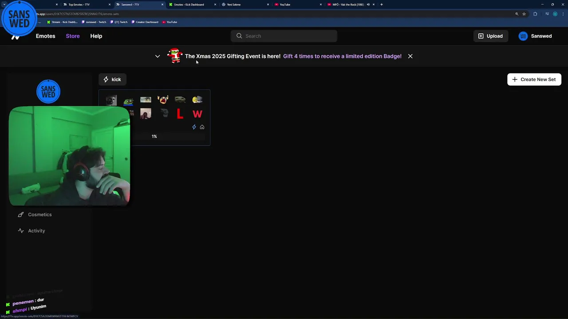Click the Upload button
568x319 pixels.
coord(490,36)
